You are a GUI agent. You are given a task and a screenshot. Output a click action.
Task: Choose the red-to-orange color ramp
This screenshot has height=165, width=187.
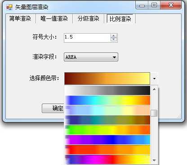[107, 149]
